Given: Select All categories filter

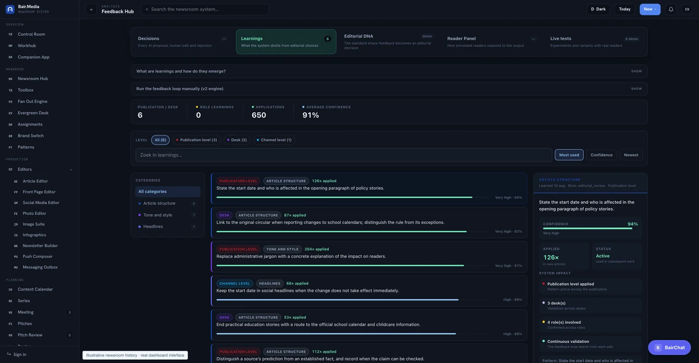Looking at the screenshot, I should pos(168,191).
